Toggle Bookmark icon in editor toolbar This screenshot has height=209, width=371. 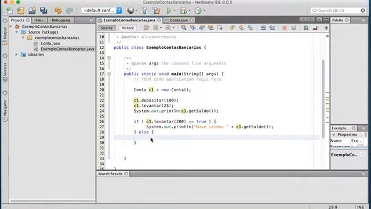tap(250, 28)
